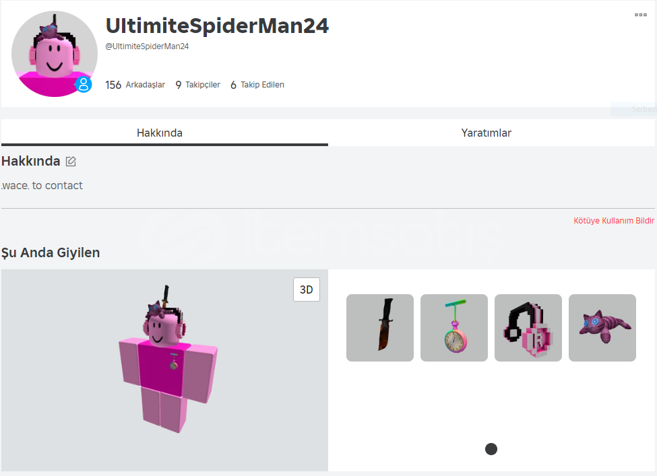Click the Kötüye Kullanım Bildir link
Image resolution: width=657 pixels, height=476 pixels.
[613, 221]
